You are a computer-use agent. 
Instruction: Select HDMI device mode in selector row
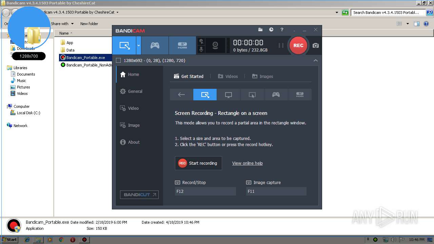pyautogui.click(x=300, y=95)
